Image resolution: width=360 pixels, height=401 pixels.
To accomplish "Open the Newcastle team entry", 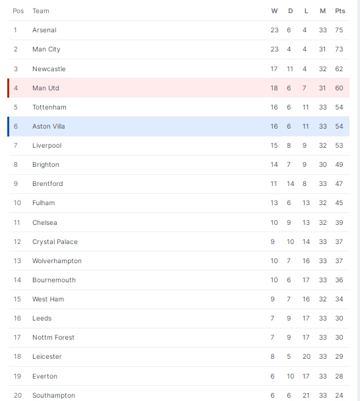I will [49, 69].
